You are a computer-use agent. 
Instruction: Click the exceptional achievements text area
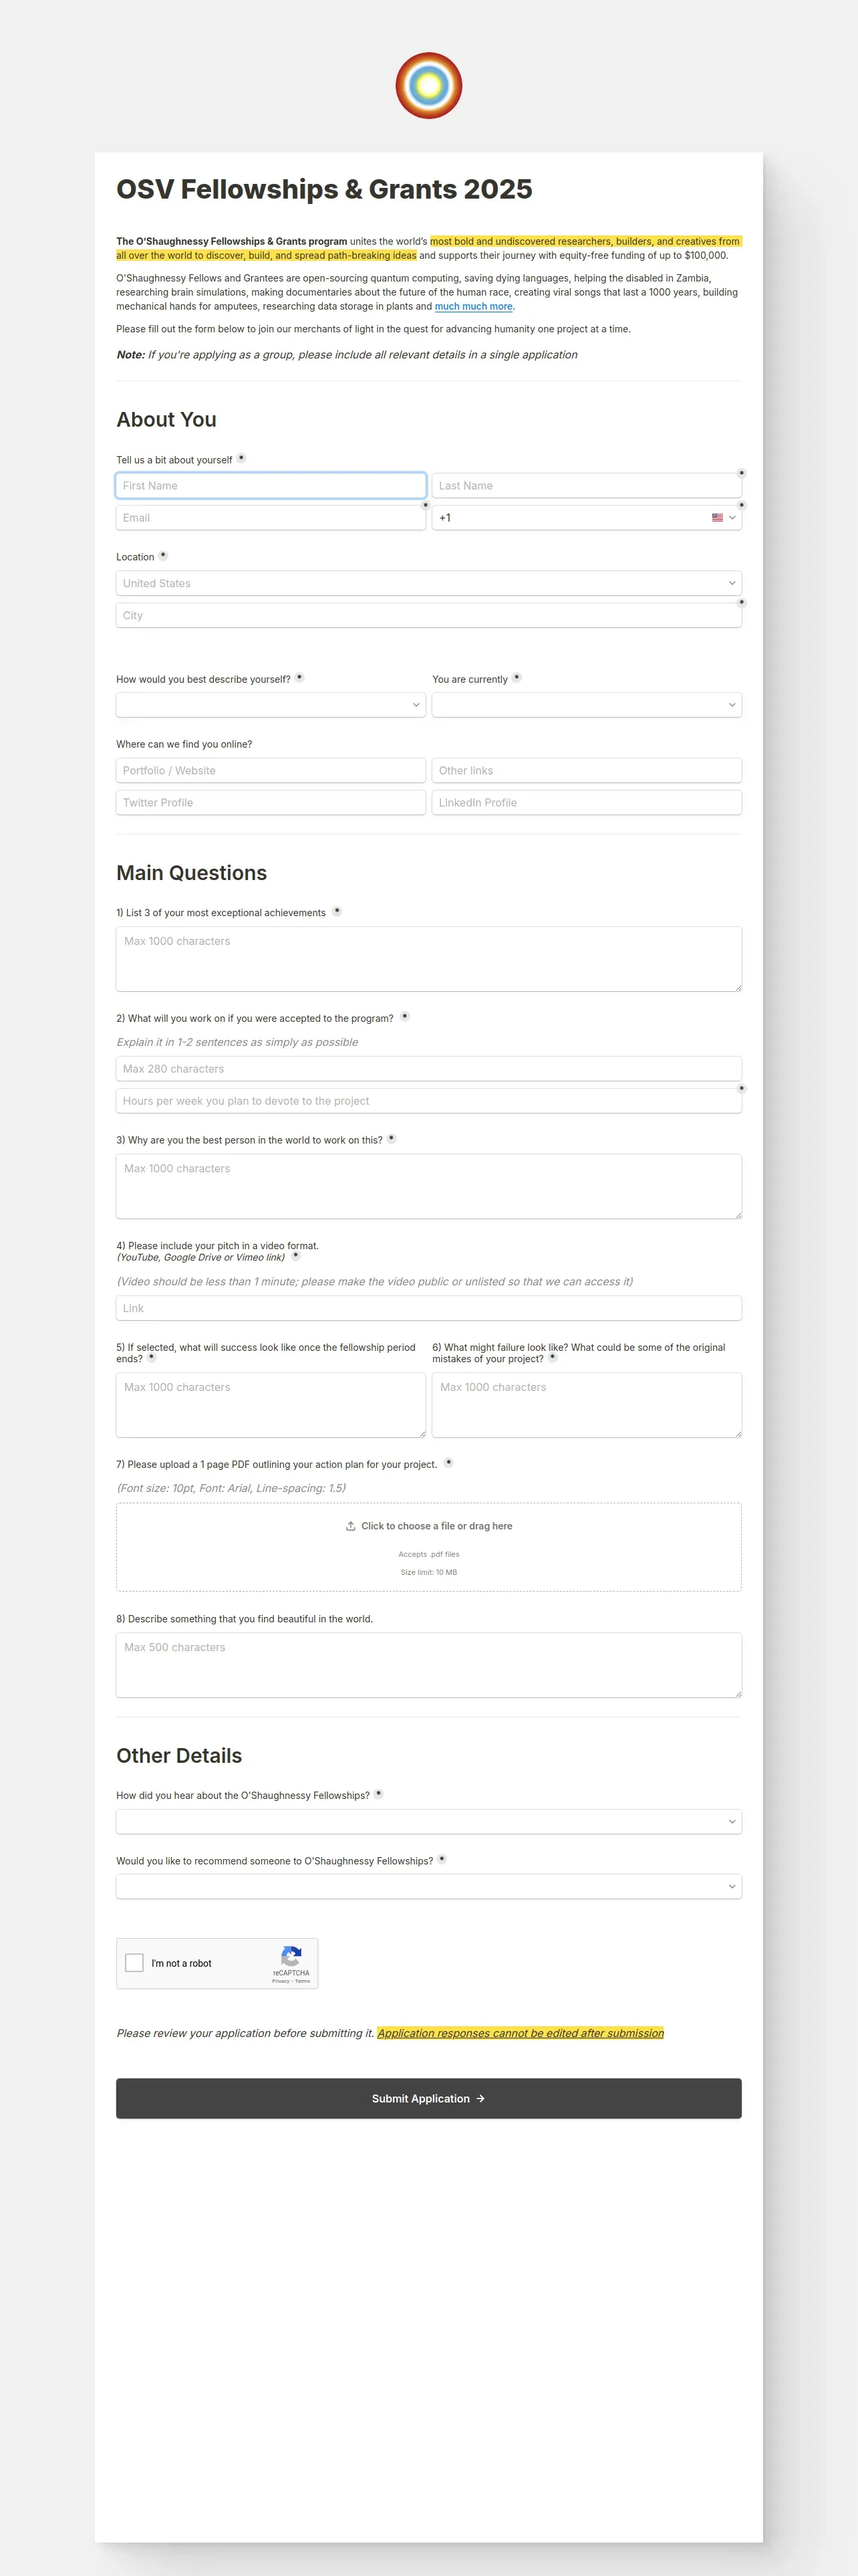[428, 959]
